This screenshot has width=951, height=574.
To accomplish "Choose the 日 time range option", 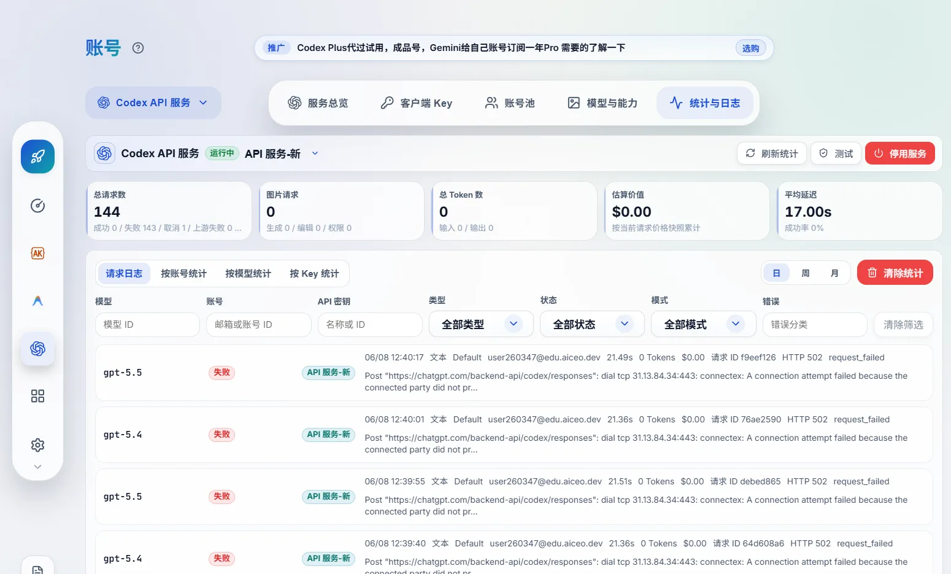I will [776, 273].
